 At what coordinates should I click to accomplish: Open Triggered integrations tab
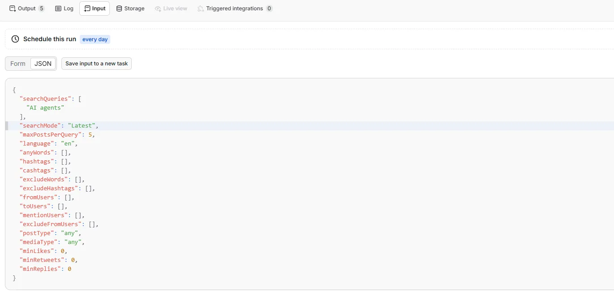click(x=235, y=9)
